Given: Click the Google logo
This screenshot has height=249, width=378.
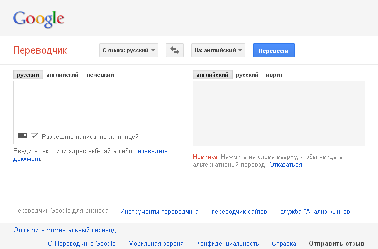Looking at the screenshot, I should [x=39, y=19].
